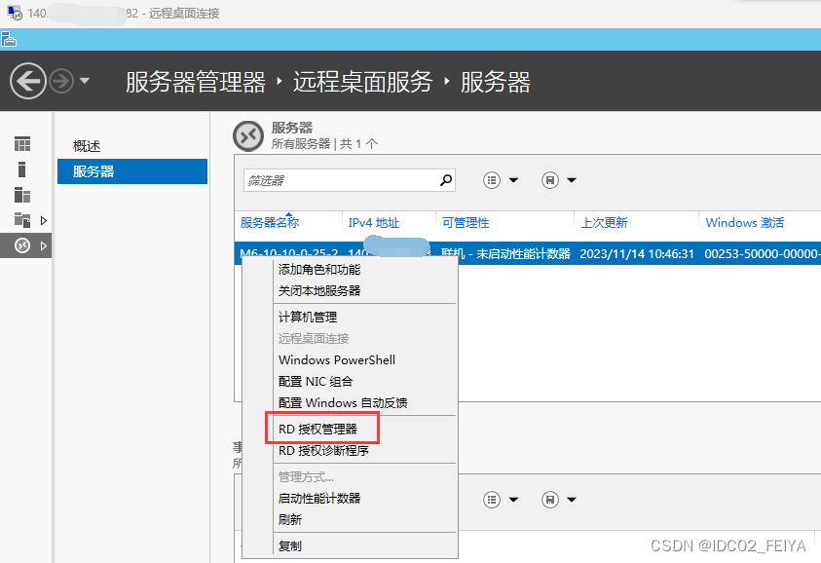Screen dimensions: 821x563
Task: Select 服务器 in navigation pane
Action: [x=132, y=171]
